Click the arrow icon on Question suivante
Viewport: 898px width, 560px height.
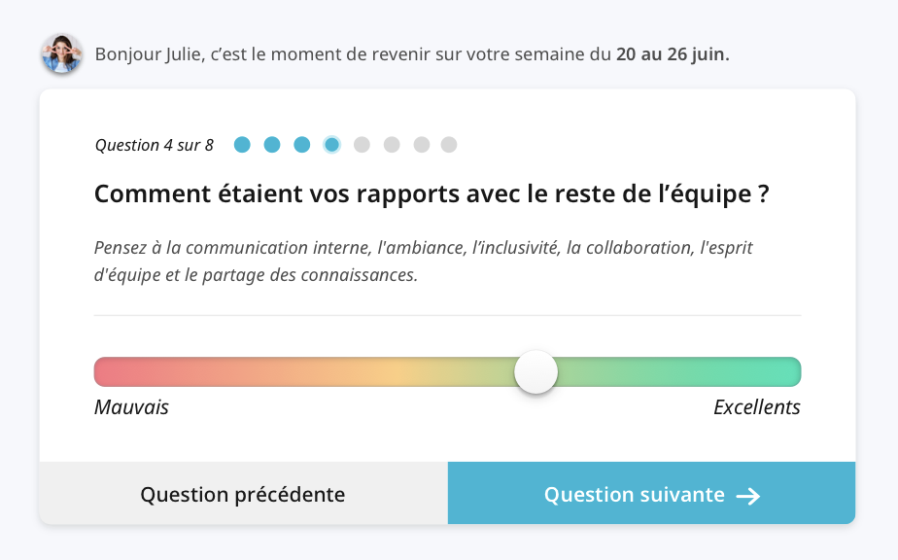tap(747, 496)
